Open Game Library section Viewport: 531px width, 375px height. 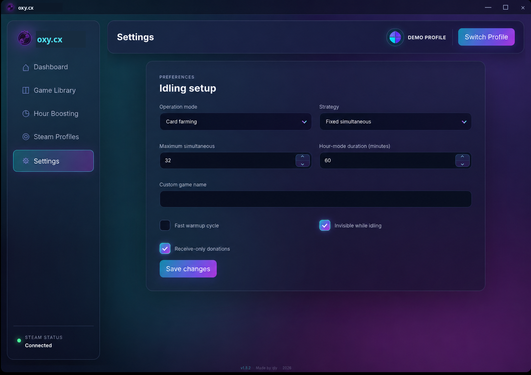tap(53, 90)
